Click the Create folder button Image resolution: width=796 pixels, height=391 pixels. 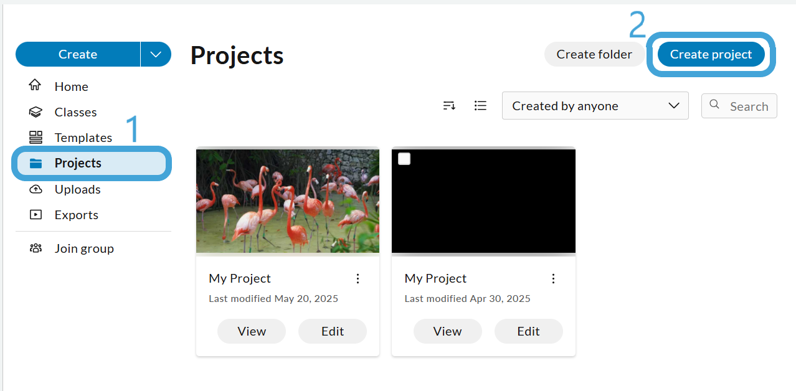594,54
